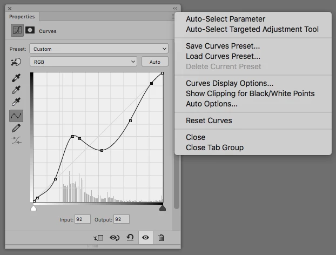336x255 pixels.
Task: Select the targeted adjustment hand tool
Action: pyautogui.click(x=16, y=62)
